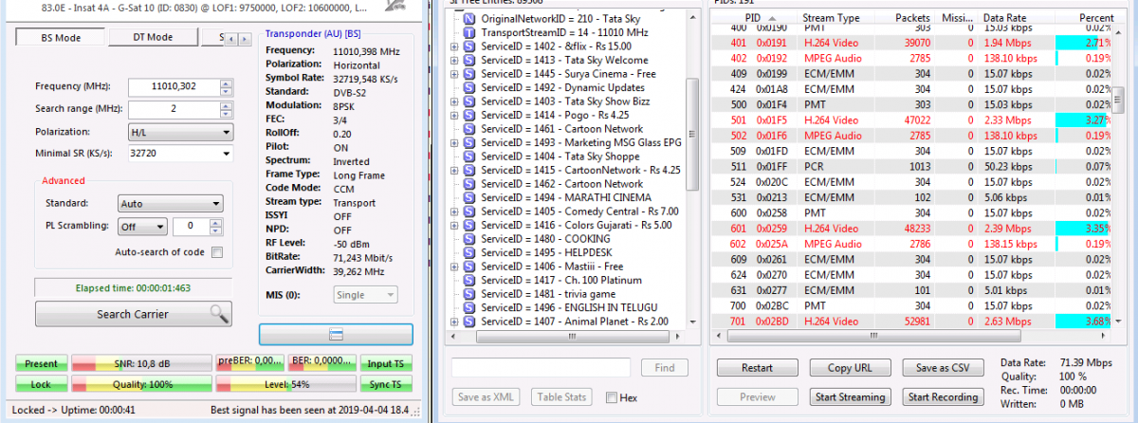Click the S icon for Tata Sky Shoppe

point(468,156)
